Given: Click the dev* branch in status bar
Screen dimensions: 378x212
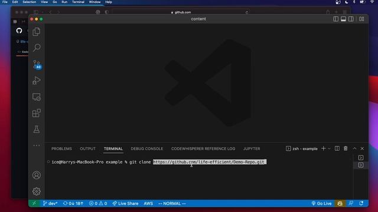Looking at the screenshot, I should (x=50, y=203).
